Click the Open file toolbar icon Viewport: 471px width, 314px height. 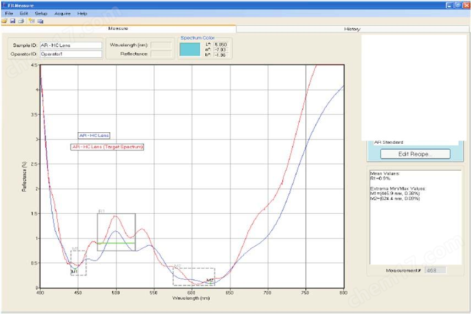(4, 21)
